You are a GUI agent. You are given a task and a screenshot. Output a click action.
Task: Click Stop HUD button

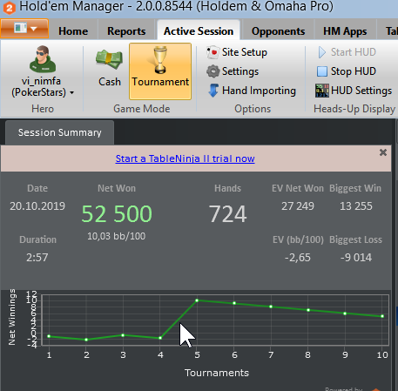point(347,71)
